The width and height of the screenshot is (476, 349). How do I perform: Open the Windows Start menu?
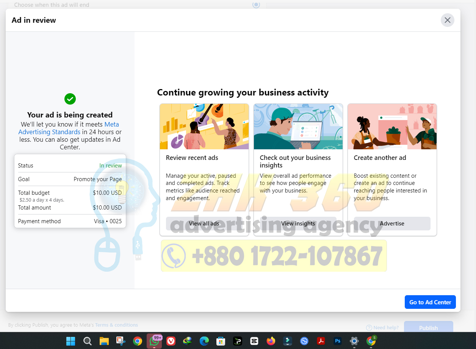(x=70, y=341)
